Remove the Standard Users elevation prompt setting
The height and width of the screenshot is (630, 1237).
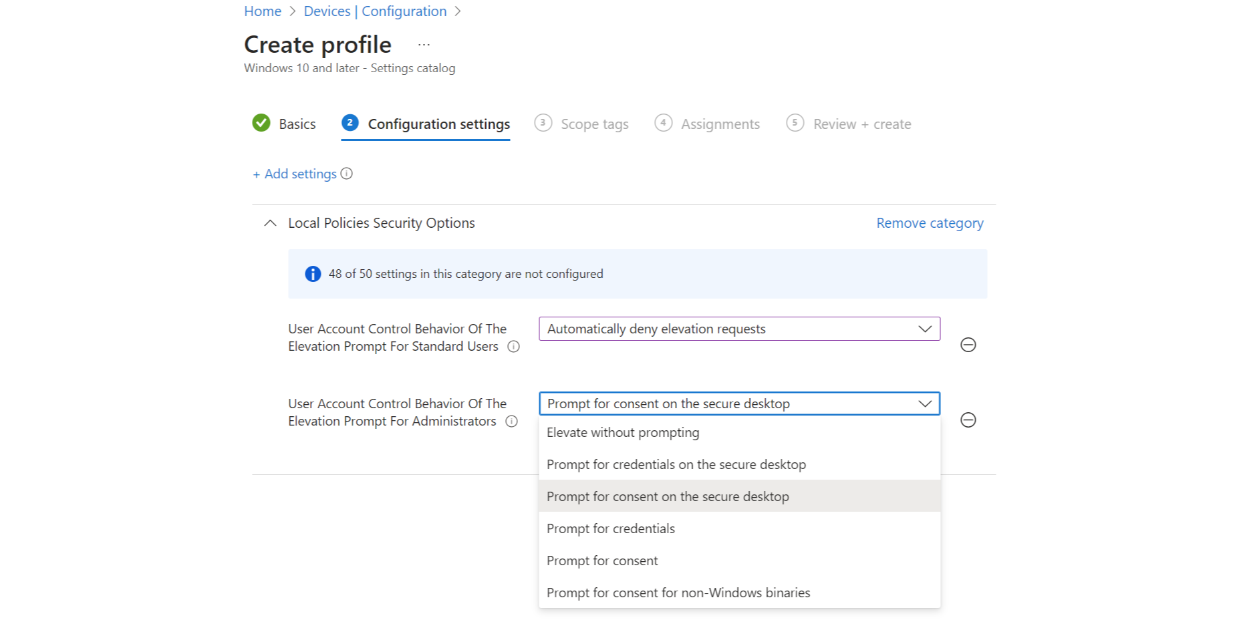point(968,345)
